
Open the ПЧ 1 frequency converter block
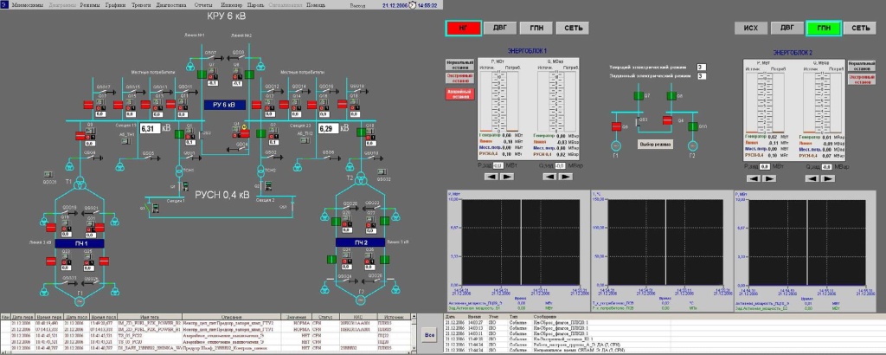coord(81,245)
